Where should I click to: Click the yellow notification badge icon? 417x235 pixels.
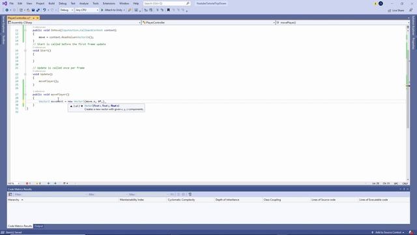point(375,3)
